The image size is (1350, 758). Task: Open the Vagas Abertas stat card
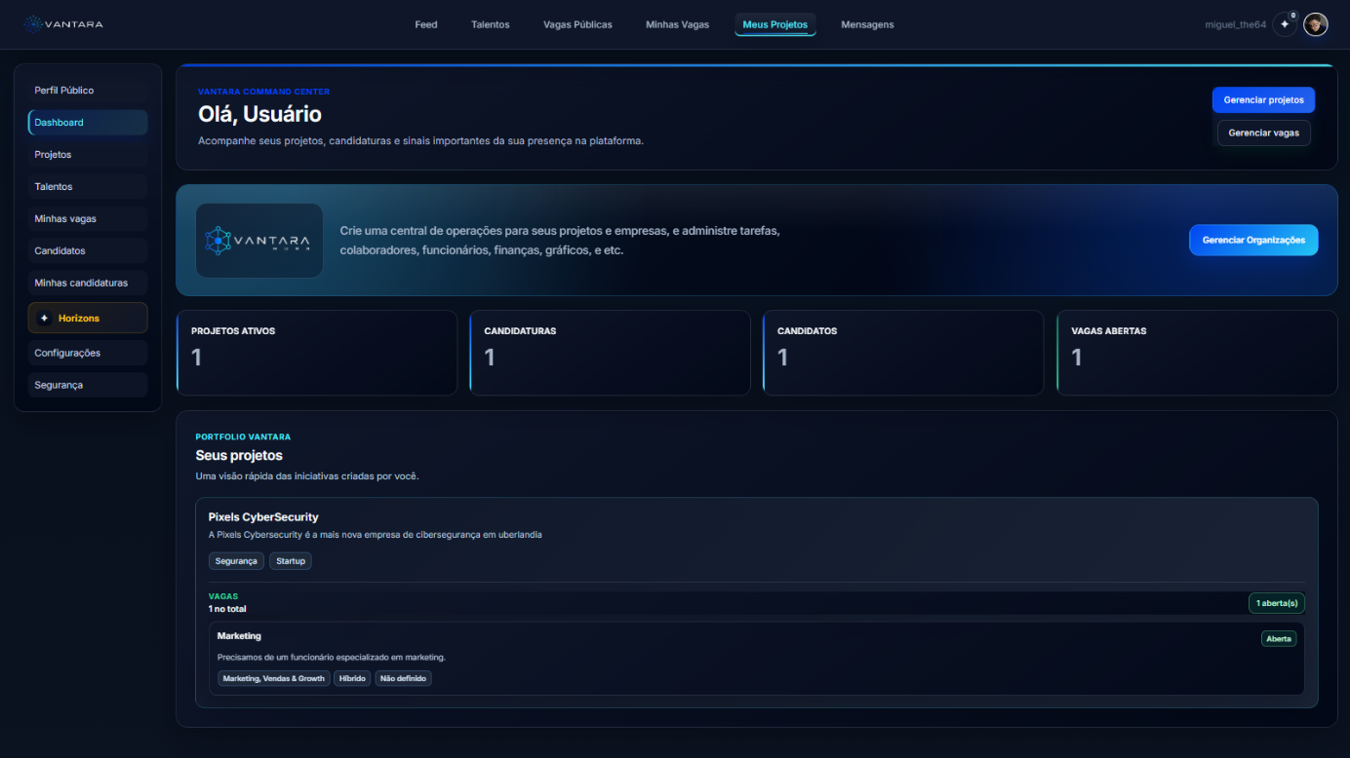pyautogui.click(x=1197, y=353)
